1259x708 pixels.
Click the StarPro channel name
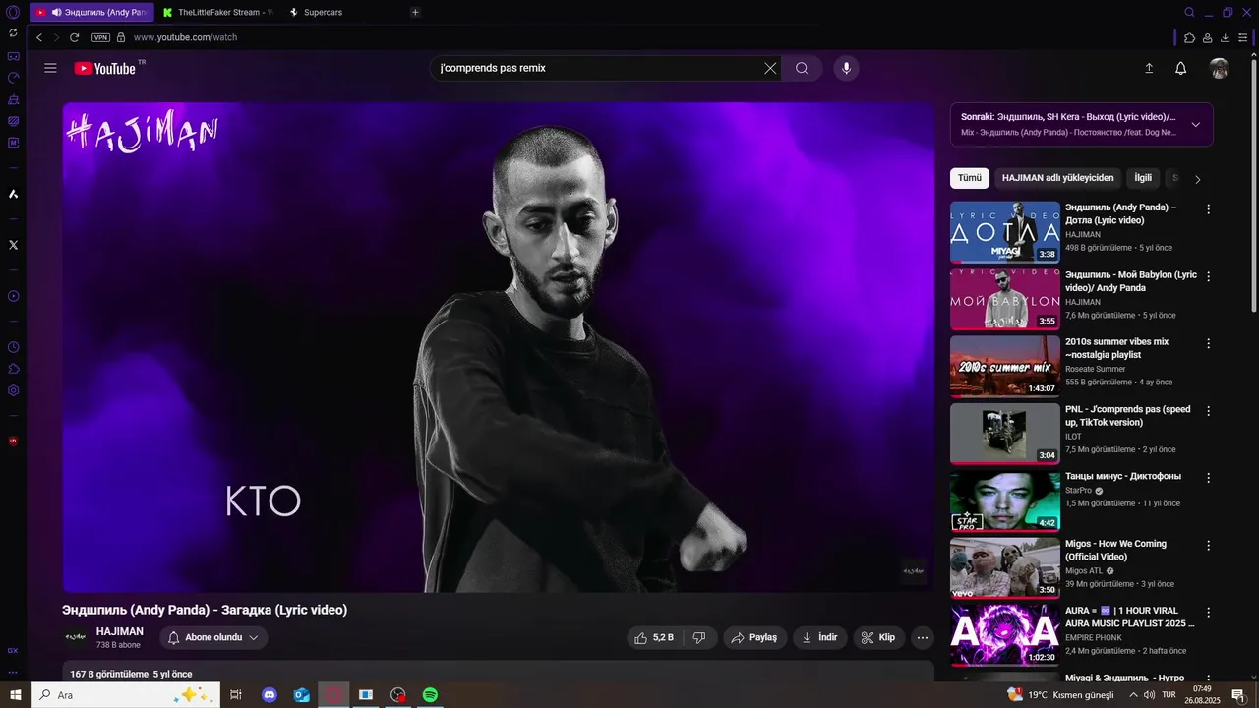[x=1079, y=490]
